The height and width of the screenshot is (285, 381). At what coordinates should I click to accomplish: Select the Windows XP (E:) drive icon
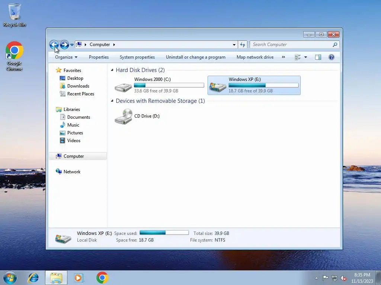coord(218,87)
